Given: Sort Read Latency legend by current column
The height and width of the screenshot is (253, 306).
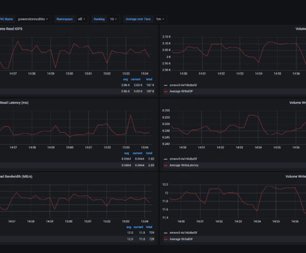Looking at the screenshot, I should pyautogui.click(x=138, y=153).
